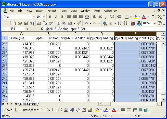167x119 pixels.
Task: Click Increase Decimal icon
Action: [112, 17]
